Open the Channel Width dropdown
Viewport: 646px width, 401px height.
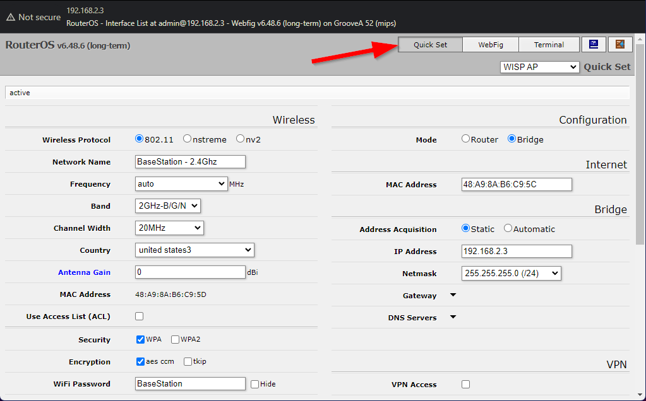168,228
